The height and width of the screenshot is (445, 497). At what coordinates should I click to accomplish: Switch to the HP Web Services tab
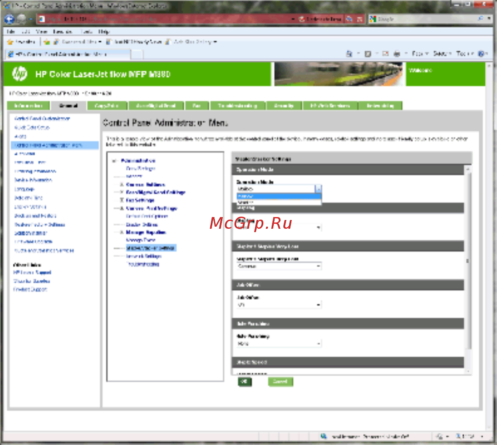click(330, 106)
